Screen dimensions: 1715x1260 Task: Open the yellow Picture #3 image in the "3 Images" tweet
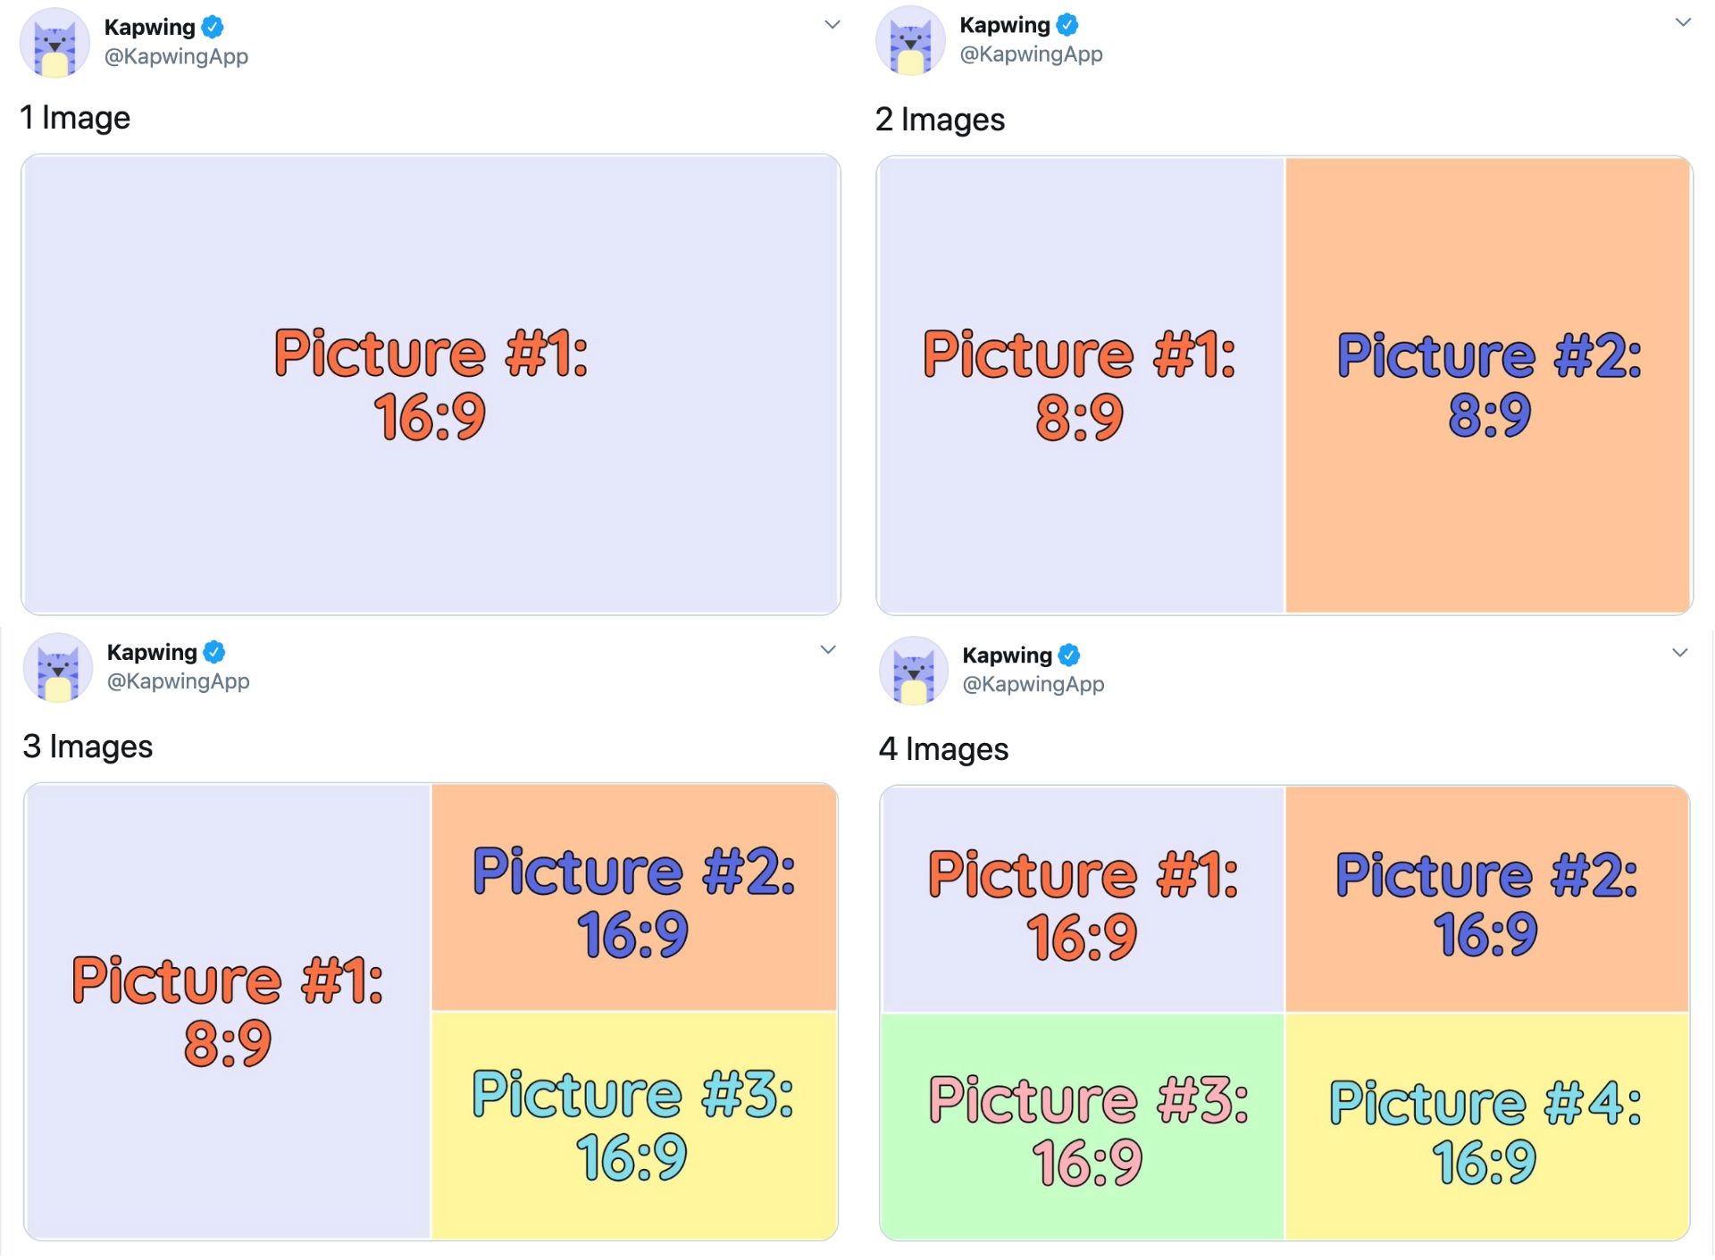[x=634, y=1125]
